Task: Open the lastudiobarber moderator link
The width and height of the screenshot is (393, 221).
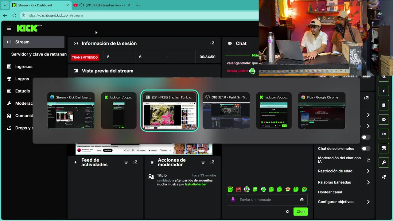Action: (196, 184)
